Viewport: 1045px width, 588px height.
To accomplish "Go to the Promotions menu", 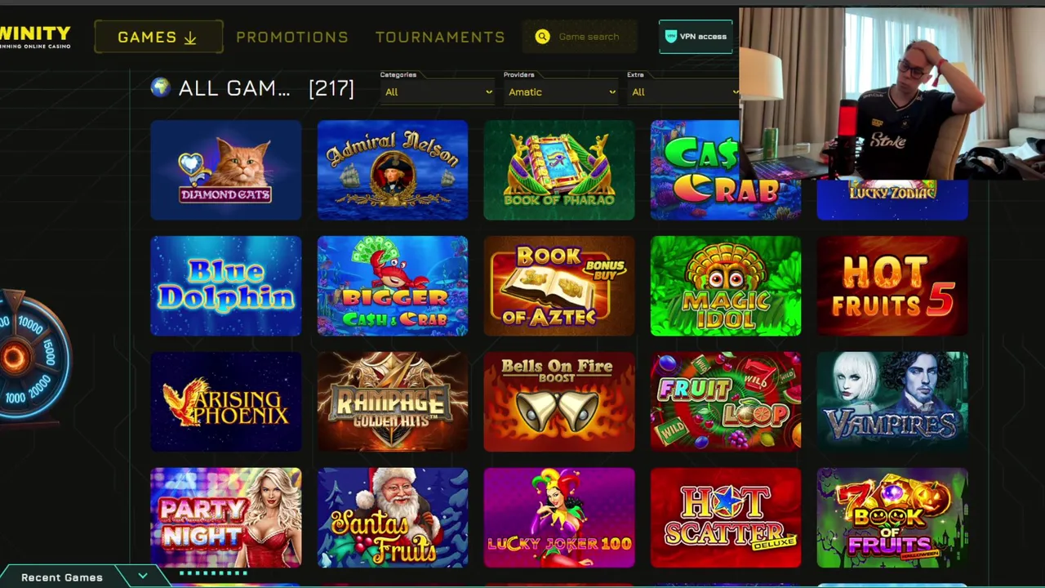I will coord(292,38).
